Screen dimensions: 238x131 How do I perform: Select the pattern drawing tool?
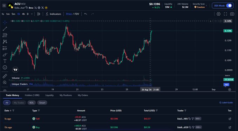coord(5,42)
